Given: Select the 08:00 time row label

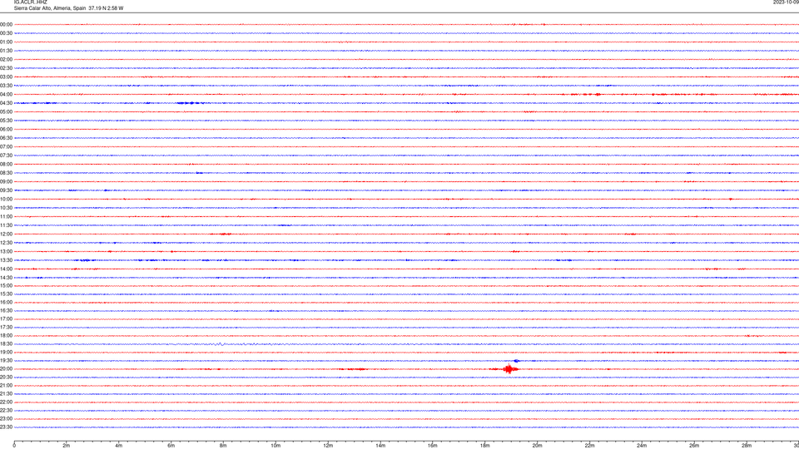Looking at the screenshot, I should coord(6,165).
